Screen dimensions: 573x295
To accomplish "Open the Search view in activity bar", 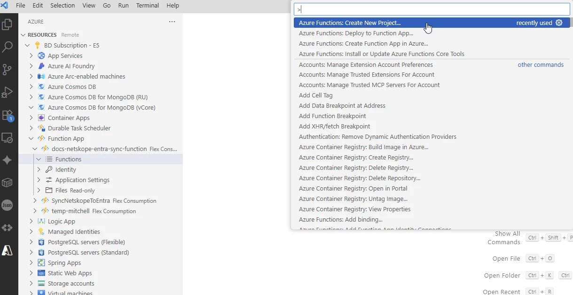I will coord(7,47).
